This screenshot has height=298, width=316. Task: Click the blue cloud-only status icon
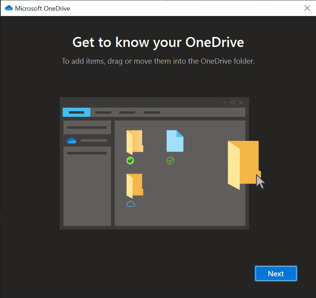[131, 204]
